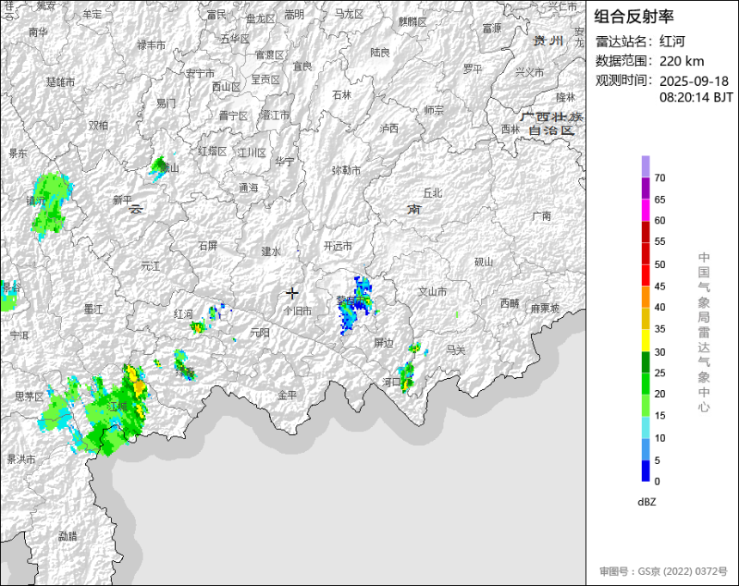
Task: Click the 马关 map label
Action: (x=455, y=351)
